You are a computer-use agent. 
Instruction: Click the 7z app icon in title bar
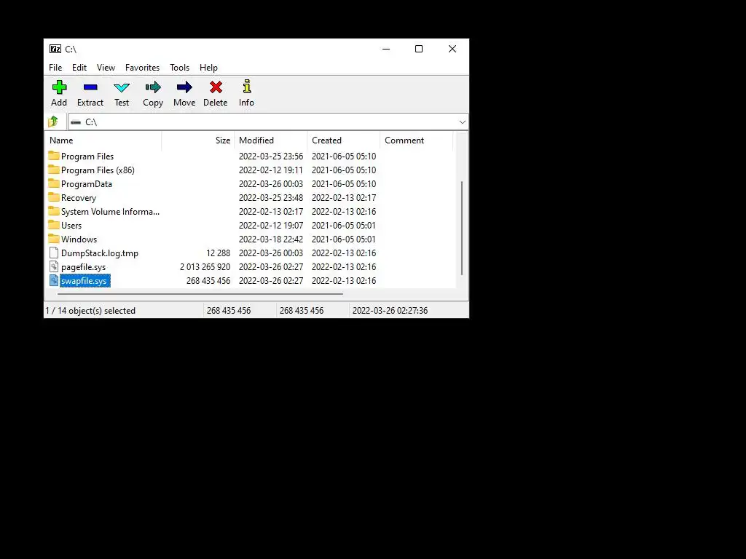pyautogui.click(x=55, y=49)
